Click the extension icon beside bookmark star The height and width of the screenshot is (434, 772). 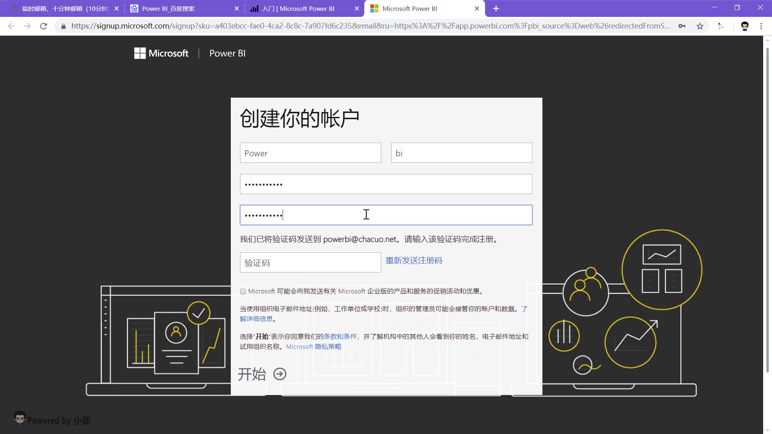pos(721,26)
